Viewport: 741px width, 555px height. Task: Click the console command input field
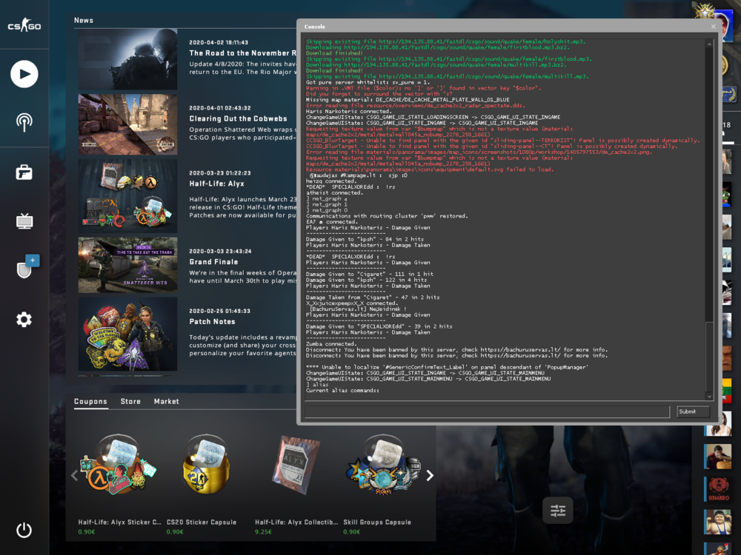tap(485, 411)
